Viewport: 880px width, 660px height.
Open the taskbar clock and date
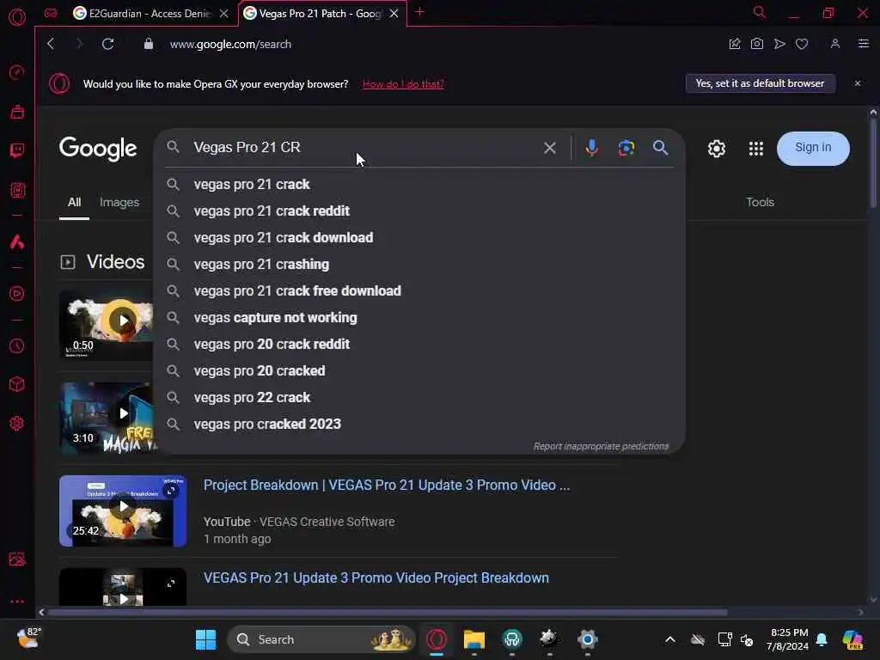coord(789,639)
